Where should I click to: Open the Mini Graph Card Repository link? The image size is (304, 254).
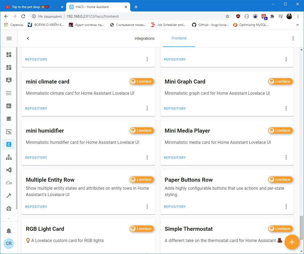coord(175,109)
